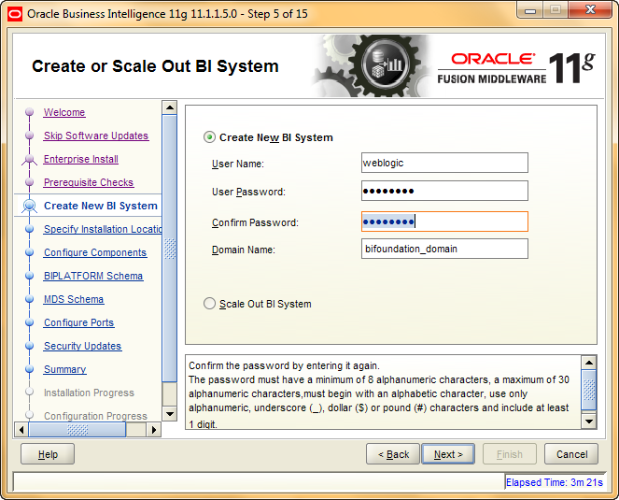Click the Help button
Image resolution: width=619 pixels, height=500 pixels.
48,454
